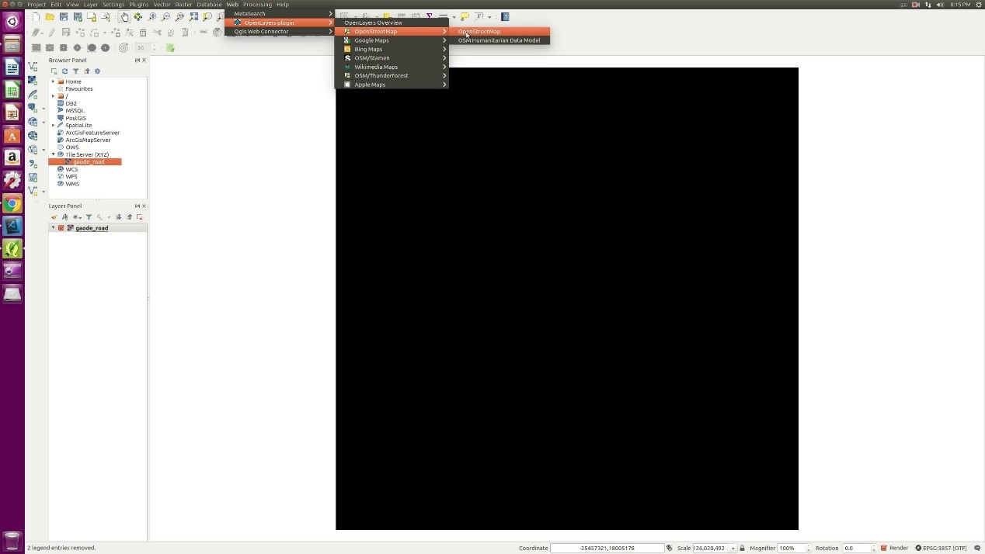Click the Zoom Full extent icon
Viewport: 985px width, 554px height.
click(x=193, y=17)
